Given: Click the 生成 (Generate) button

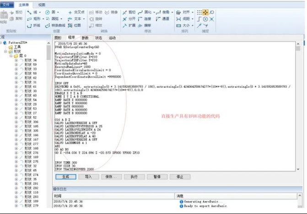Looking at the screenshot, I should (x=65, y=177).
